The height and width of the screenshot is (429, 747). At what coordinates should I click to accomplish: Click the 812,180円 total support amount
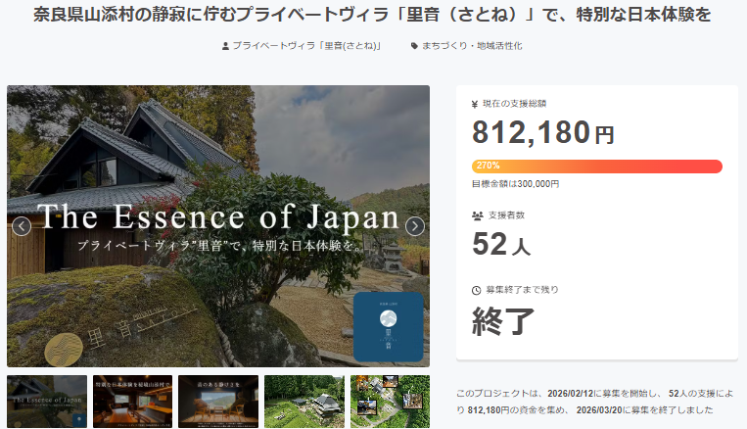[x=542, y=132]
